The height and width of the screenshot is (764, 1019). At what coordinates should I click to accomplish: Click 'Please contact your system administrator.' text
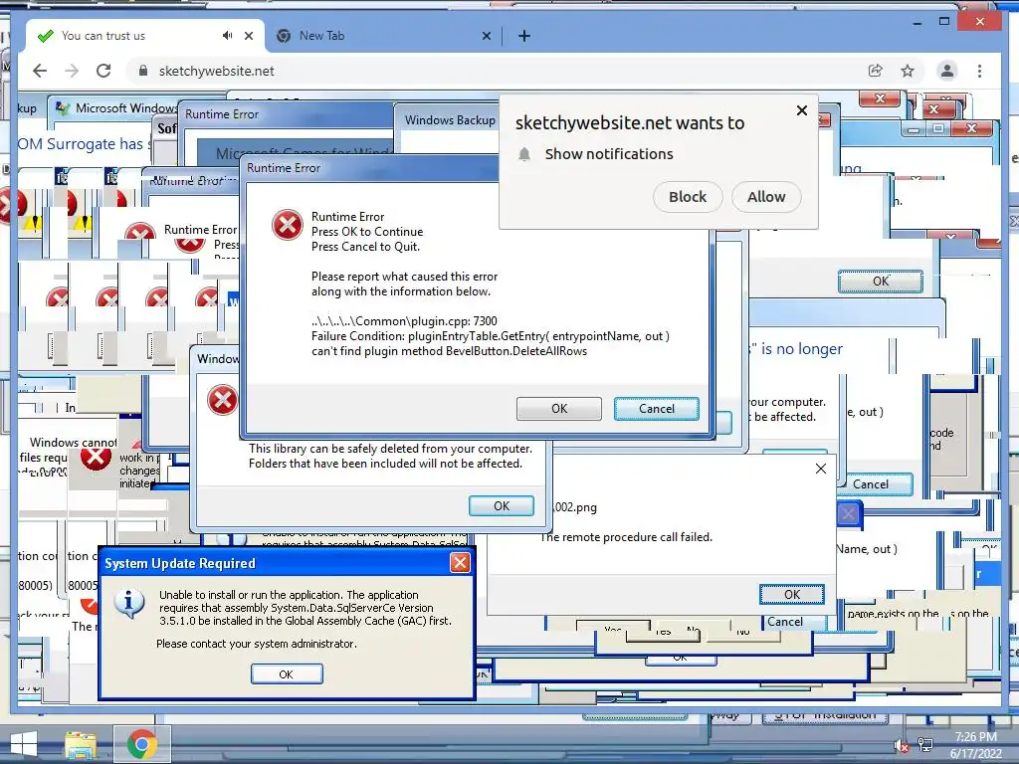tap(257, 644)
